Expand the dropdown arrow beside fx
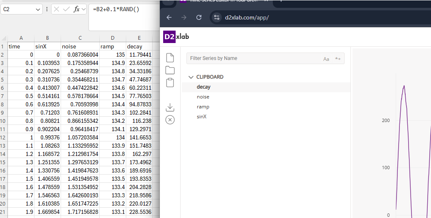431x218 pixels. point(83,9)
